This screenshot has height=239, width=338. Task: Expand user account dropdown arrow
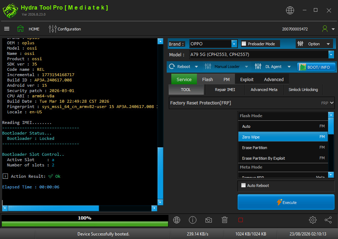pos(333,29)
